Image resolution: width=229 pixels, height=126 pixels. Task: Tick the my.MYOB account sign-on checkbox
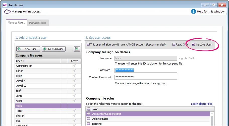pyautogui.click(x=88, y=44)
